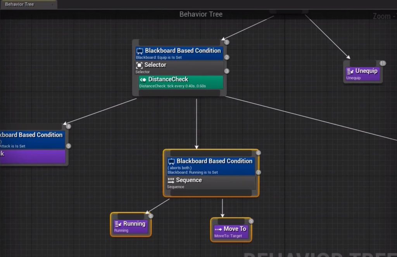The image size is (397, 257).
Task: Select the Blackboard Equip is Set decorator
Action: [x=180, y=53]
